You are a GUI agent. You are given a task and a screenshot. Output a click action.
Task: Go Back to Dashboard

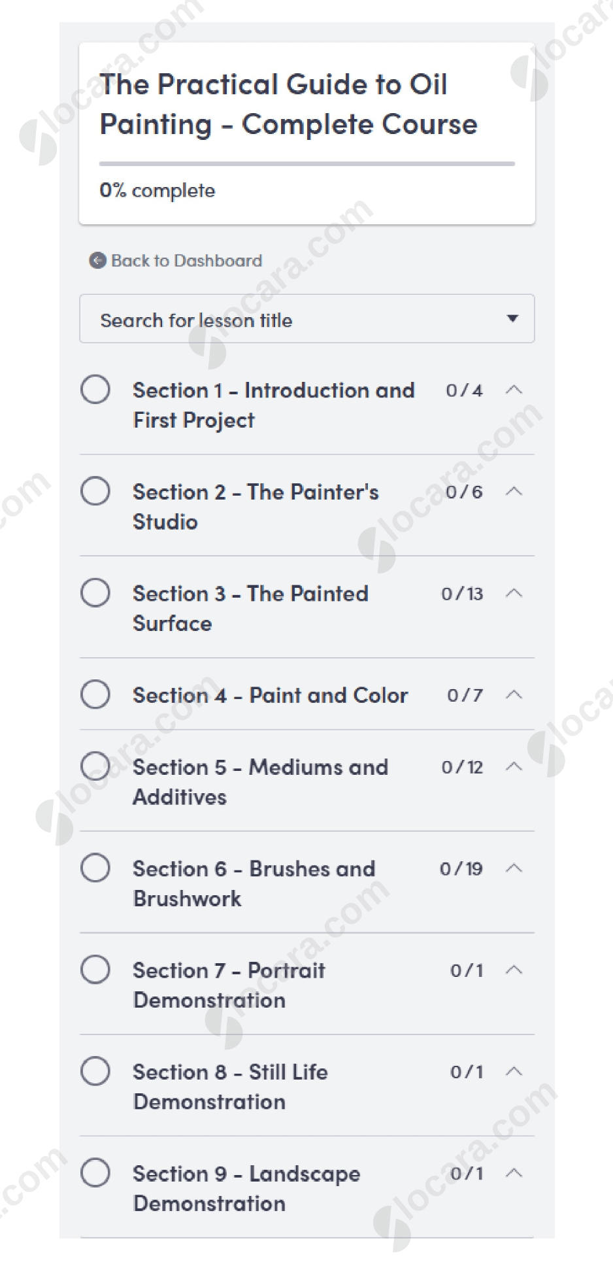[186, 261]
